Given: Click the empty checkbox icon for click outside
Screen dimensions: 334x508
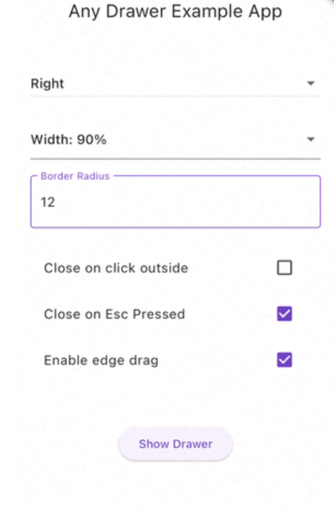Looking at the screenshot, I should 285,268.
